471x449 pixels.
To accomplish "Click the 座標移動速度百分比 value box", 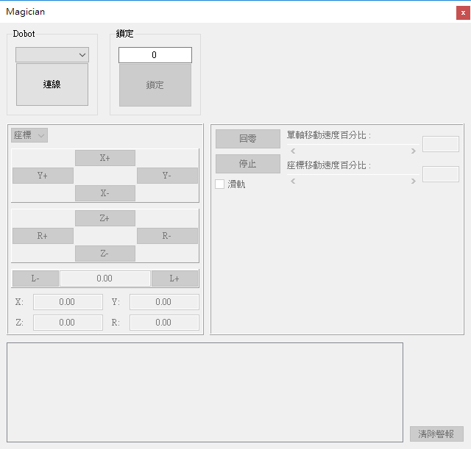I will (441, 174).
